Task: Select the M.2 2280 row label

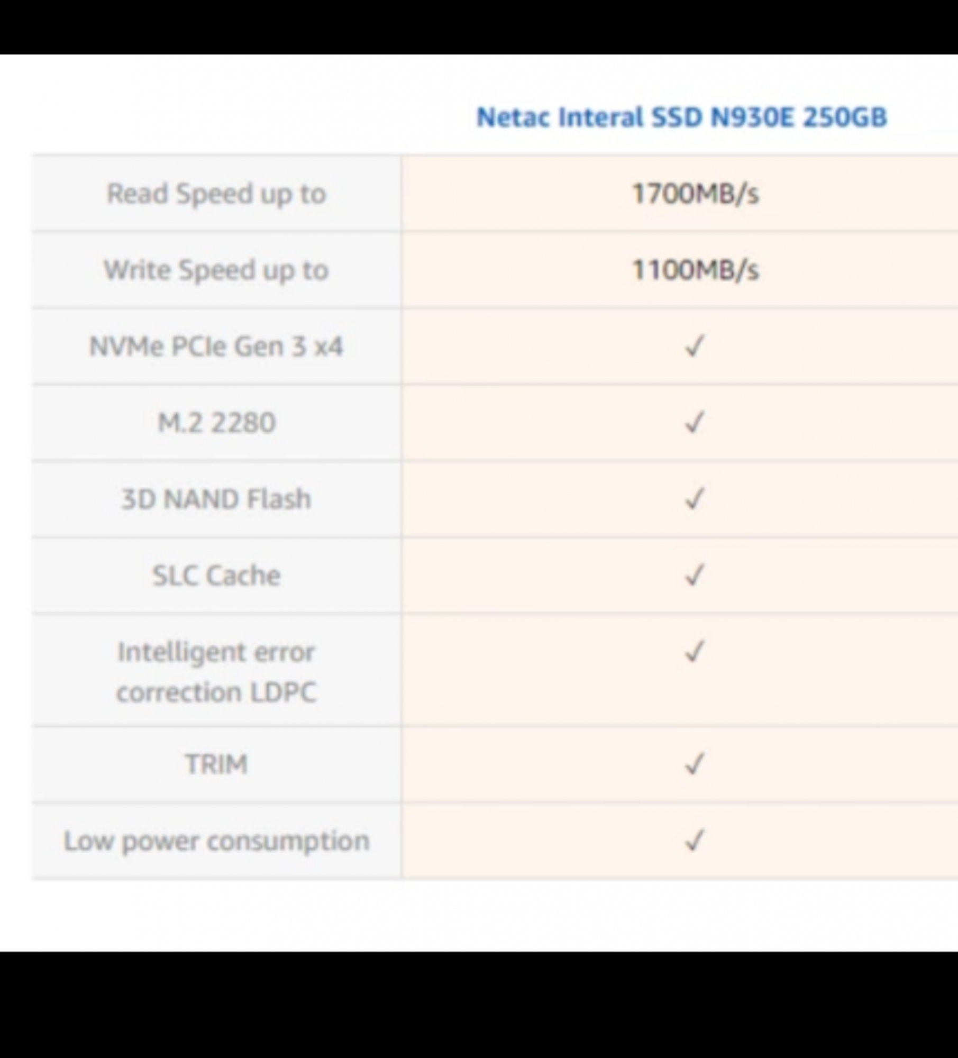Action: click(216, 423)
